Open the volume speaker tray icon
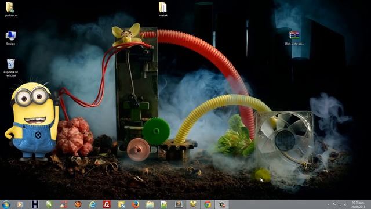This screenshot has width=371, height=209. (x=345, y=204)
